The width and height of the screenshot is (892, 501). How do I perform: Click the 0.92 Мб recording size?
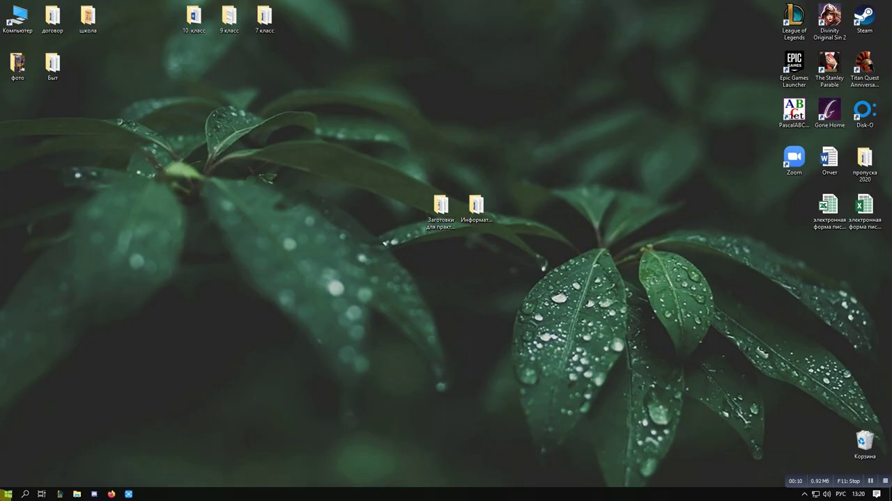click(820, 481)
